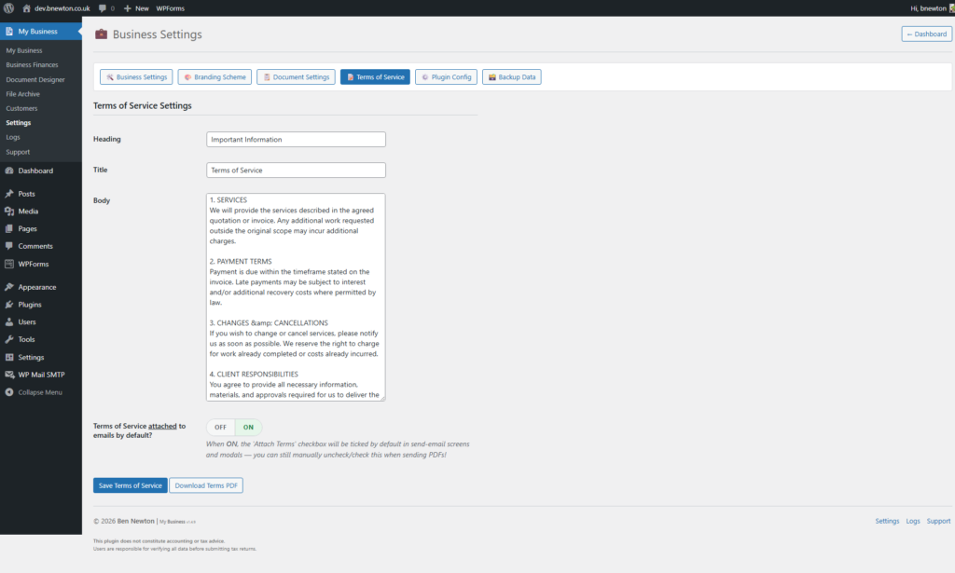Click Download Terms PDF button
This screenshot has height=573, width=955.
(206, 485)
